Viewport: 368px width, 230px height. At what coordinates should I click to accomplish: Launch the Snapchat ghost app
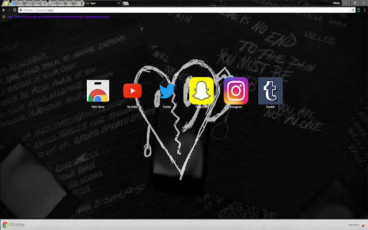201,91
